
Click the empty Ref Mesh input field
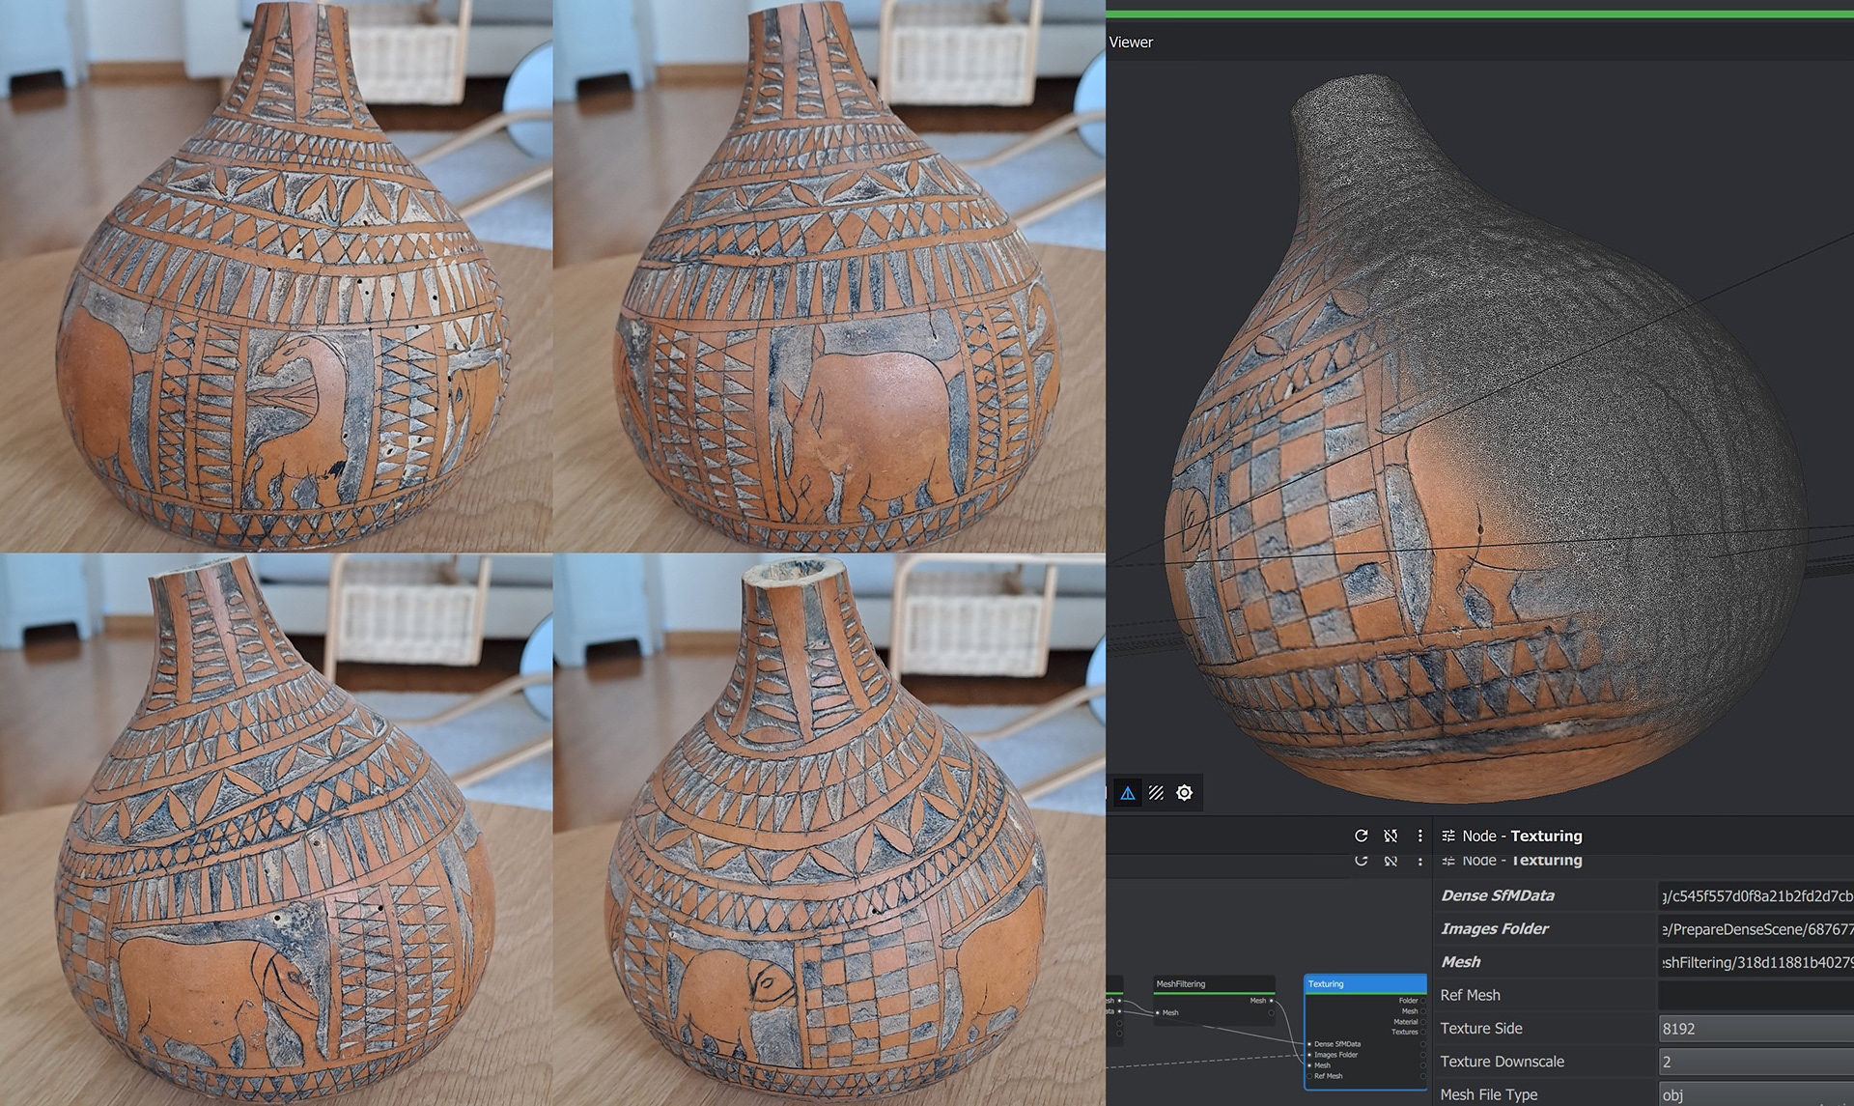pos(1756,995)
